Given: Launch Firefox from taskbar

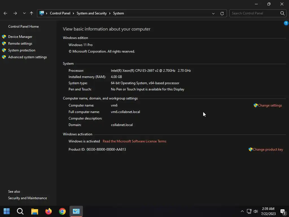Looking at the screenshot, I should [x=49, y=211].
